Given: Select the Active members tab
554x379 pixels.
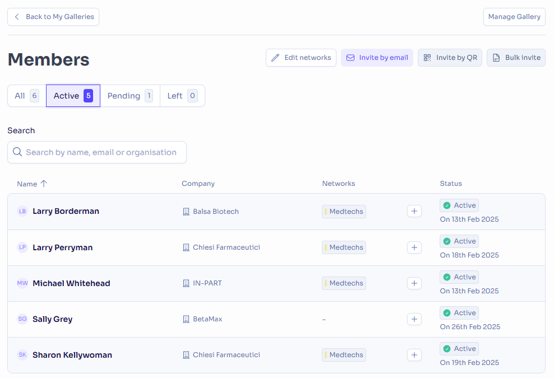Looking at the screenshot, I should click(x=73, y=96).
